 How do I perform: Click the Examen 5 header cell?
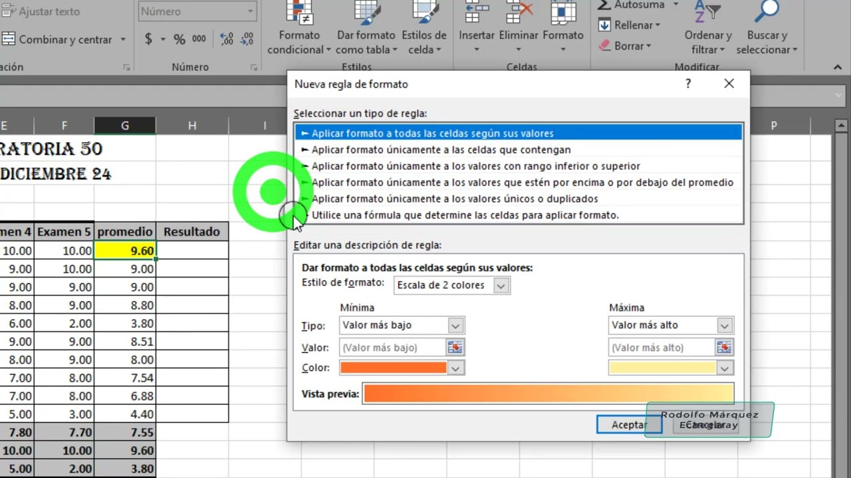coord(64,232)
